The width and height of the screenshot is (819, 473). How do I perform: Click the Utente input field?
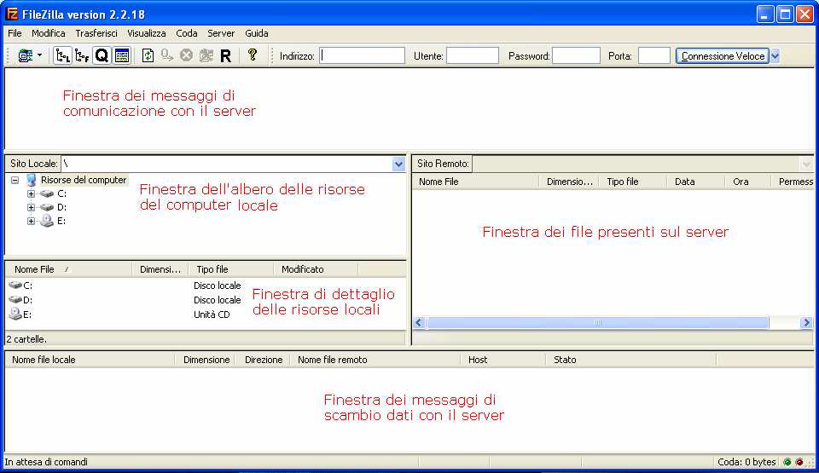[x=472, y=55]
